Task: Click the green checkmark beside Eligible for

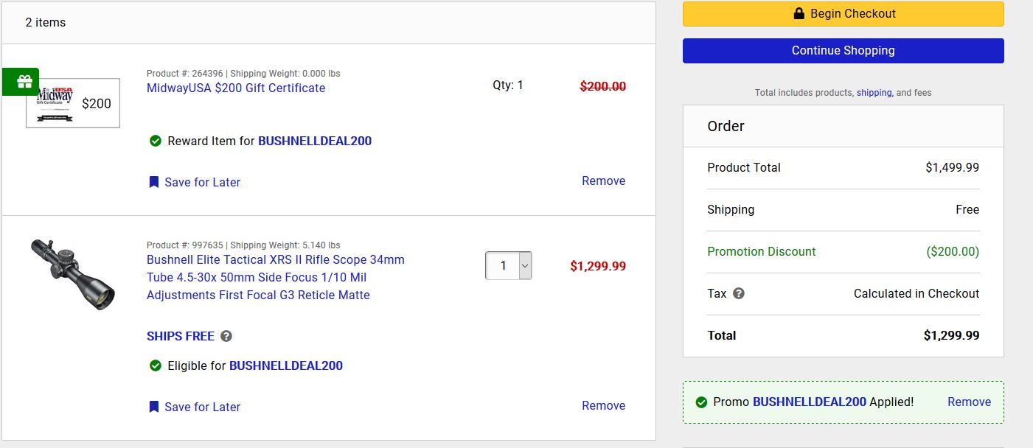Action: coord(155,365)
